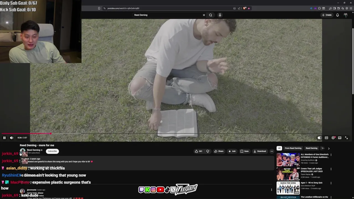
Task: Open options menu for the One Direction video
Action: [x=331, y=155]
